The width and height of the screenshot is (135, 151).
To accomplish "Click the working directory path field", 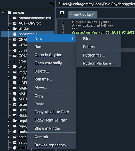I will tap(97, 4).
